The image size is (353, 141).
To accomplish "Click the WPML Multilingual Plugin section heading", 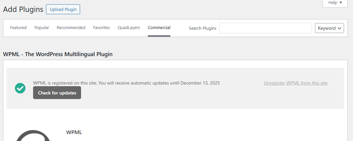I will click(58, 54).
